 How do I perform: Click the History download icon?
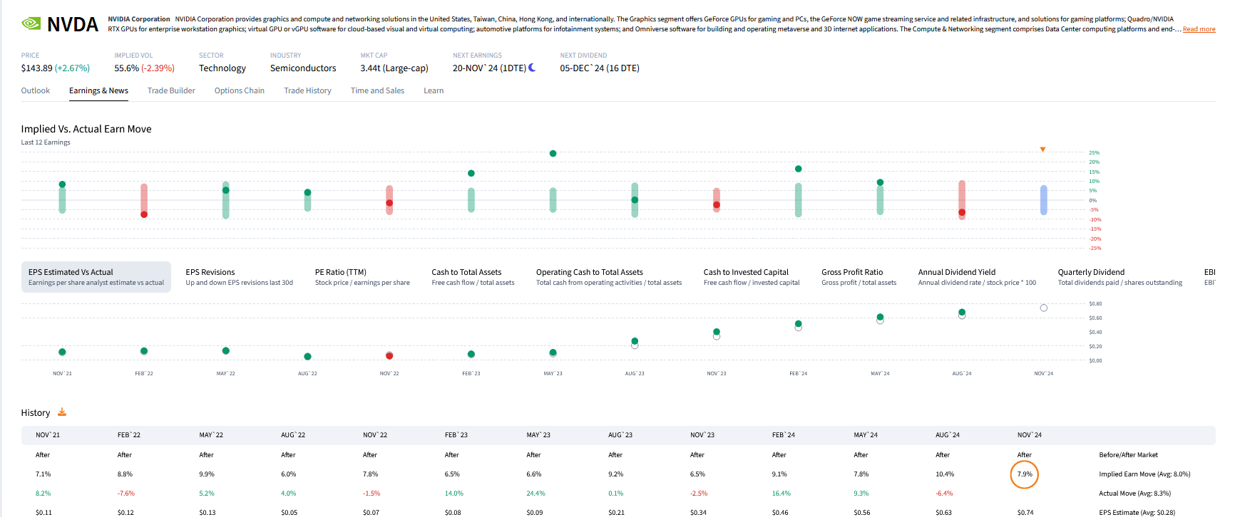62,412
